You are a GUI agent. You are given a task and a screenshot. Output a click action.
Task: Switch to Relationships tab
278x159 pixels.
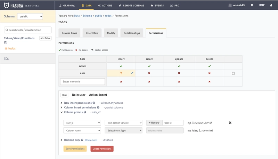point(132,33)
